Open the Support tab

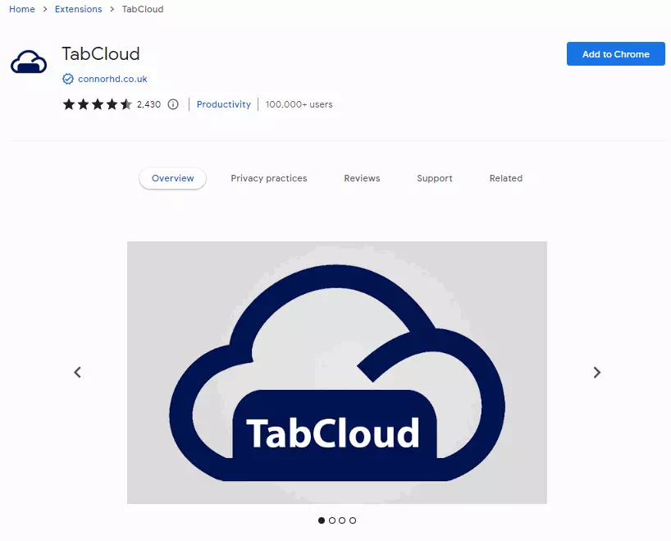(435, 178)
